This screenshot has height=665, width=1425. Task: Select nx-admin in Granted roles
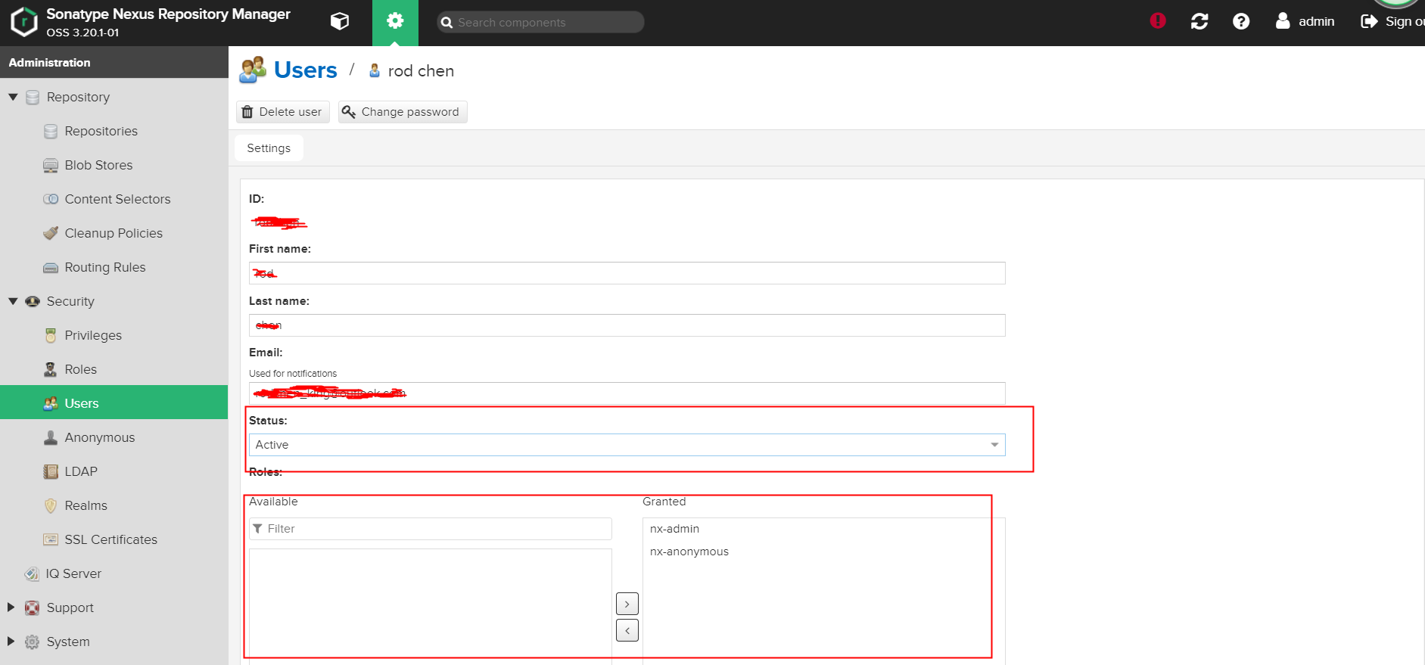[674, 529]
